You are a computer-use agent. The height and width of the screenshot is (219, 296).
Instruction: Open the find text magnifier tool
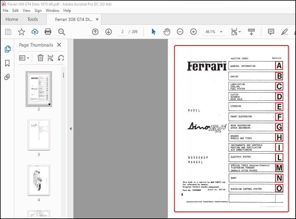(62, 32)
